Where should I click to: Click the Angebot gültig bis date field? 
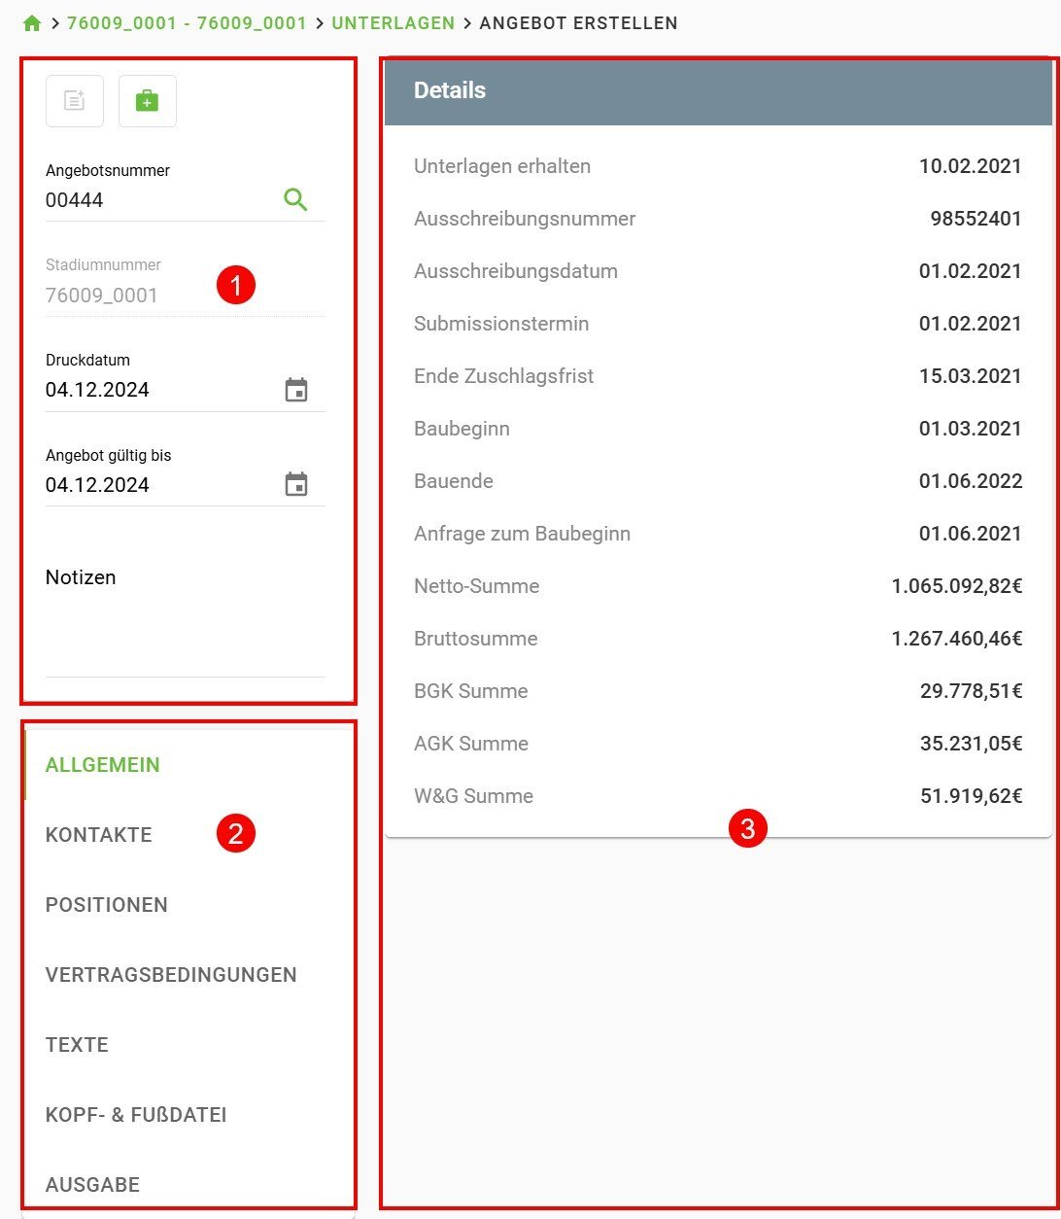coord(155,485)
